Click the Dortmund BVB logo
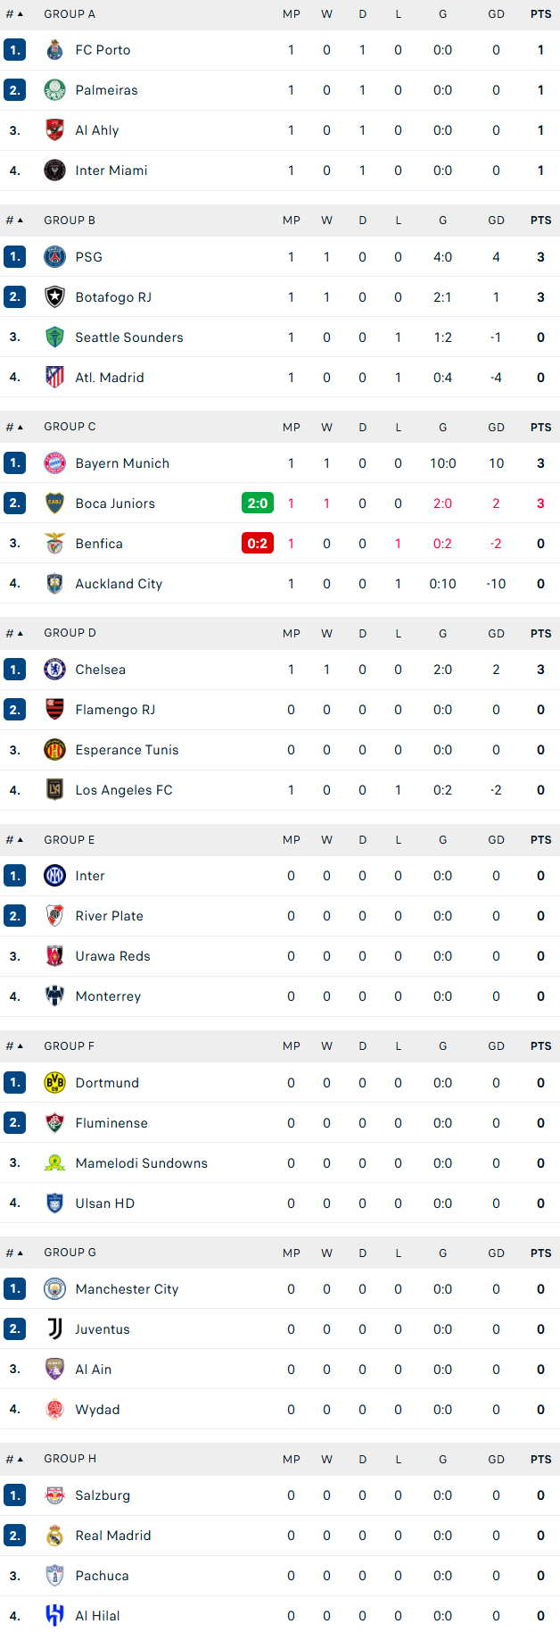 click(x=54, y=1083)
